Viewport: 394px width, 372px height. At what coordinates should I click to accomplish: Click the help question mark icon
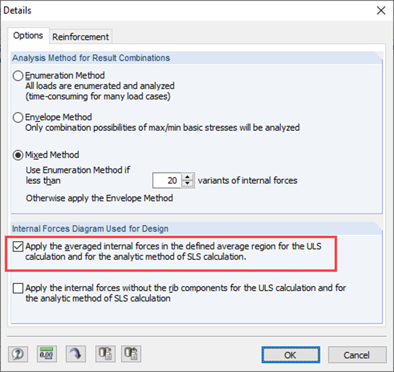18,354
